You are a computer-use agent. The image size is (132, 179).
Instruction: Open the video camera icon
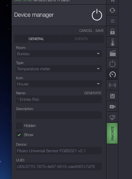[112, 107]
